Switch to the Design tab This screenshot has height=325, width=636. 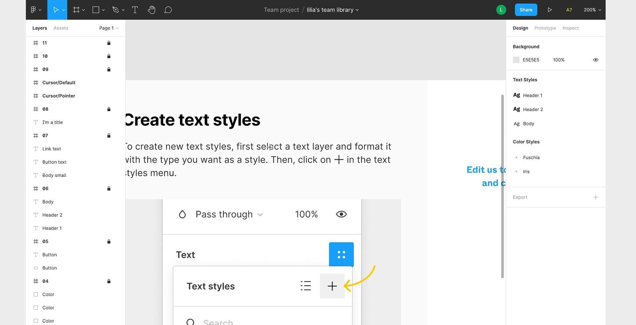(x=520, y=28)
